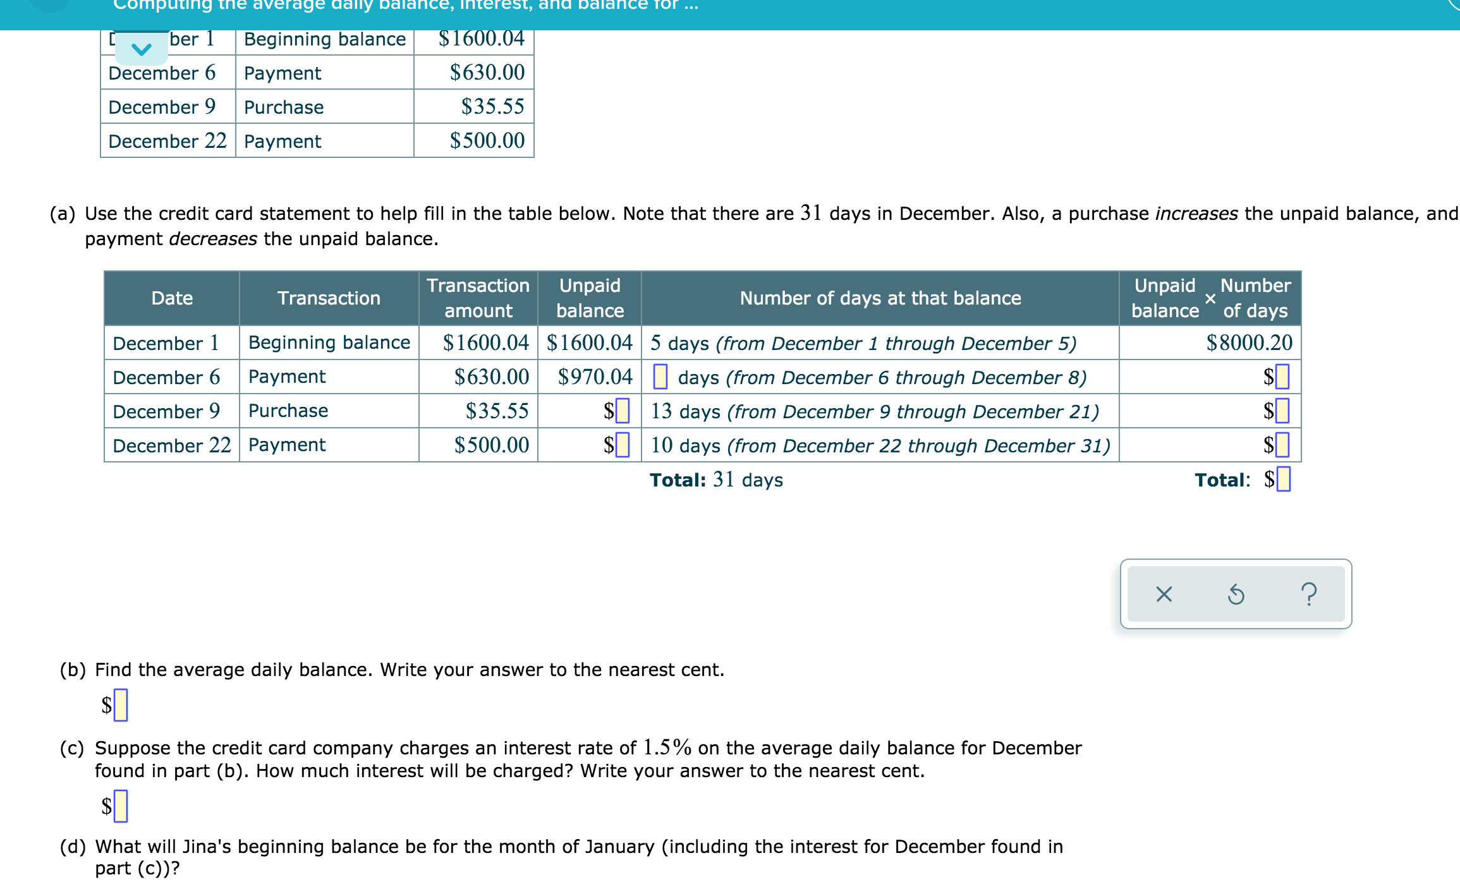Click unpaid balance input for December 9 Purchase
Viewport: 1460px width, 882px height.
coord(623,411)
